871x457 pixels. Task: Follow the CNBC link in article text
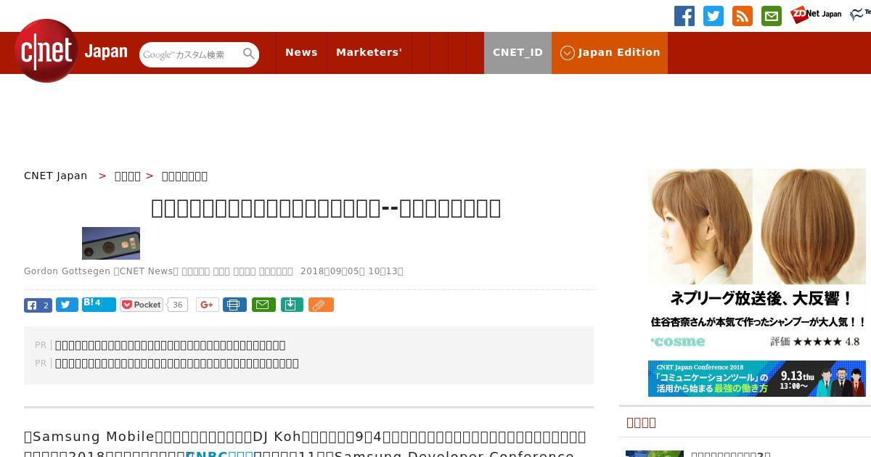point(221,454)
